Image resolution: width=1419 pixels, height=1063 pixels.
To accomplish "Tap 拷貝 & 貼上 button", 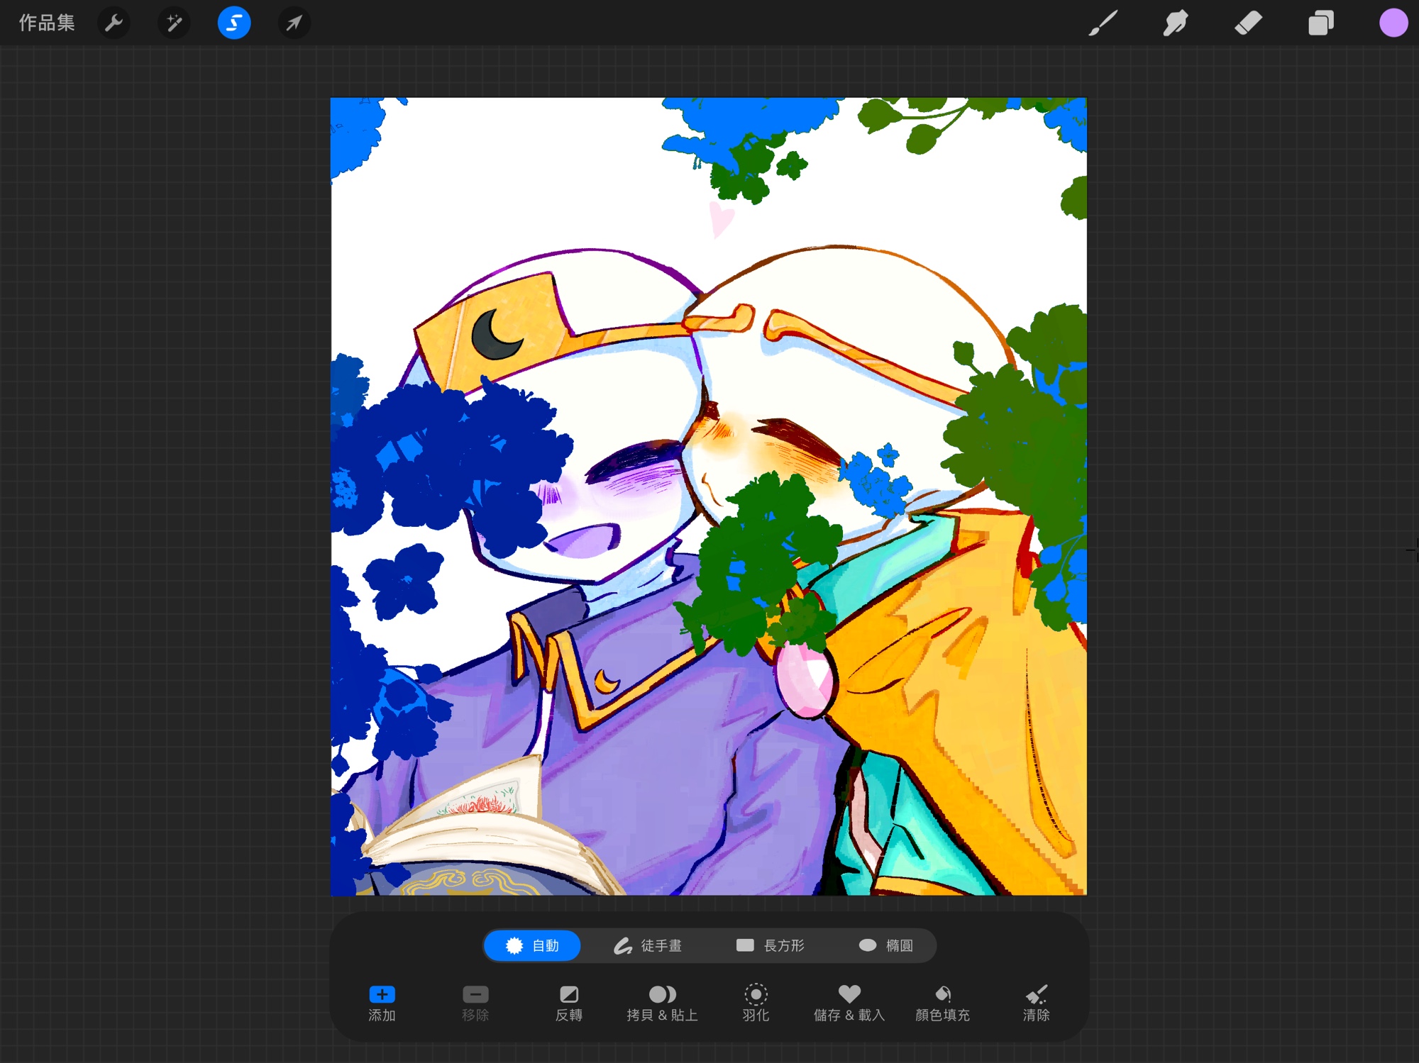I will pyautogui.click(x=662, y=1002).
